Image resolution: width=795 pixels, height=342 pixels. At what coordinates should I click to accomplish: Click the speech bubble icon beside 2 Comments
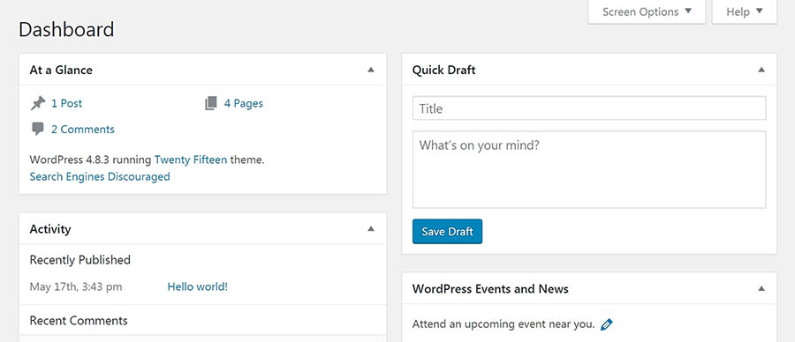click(37, 129)
